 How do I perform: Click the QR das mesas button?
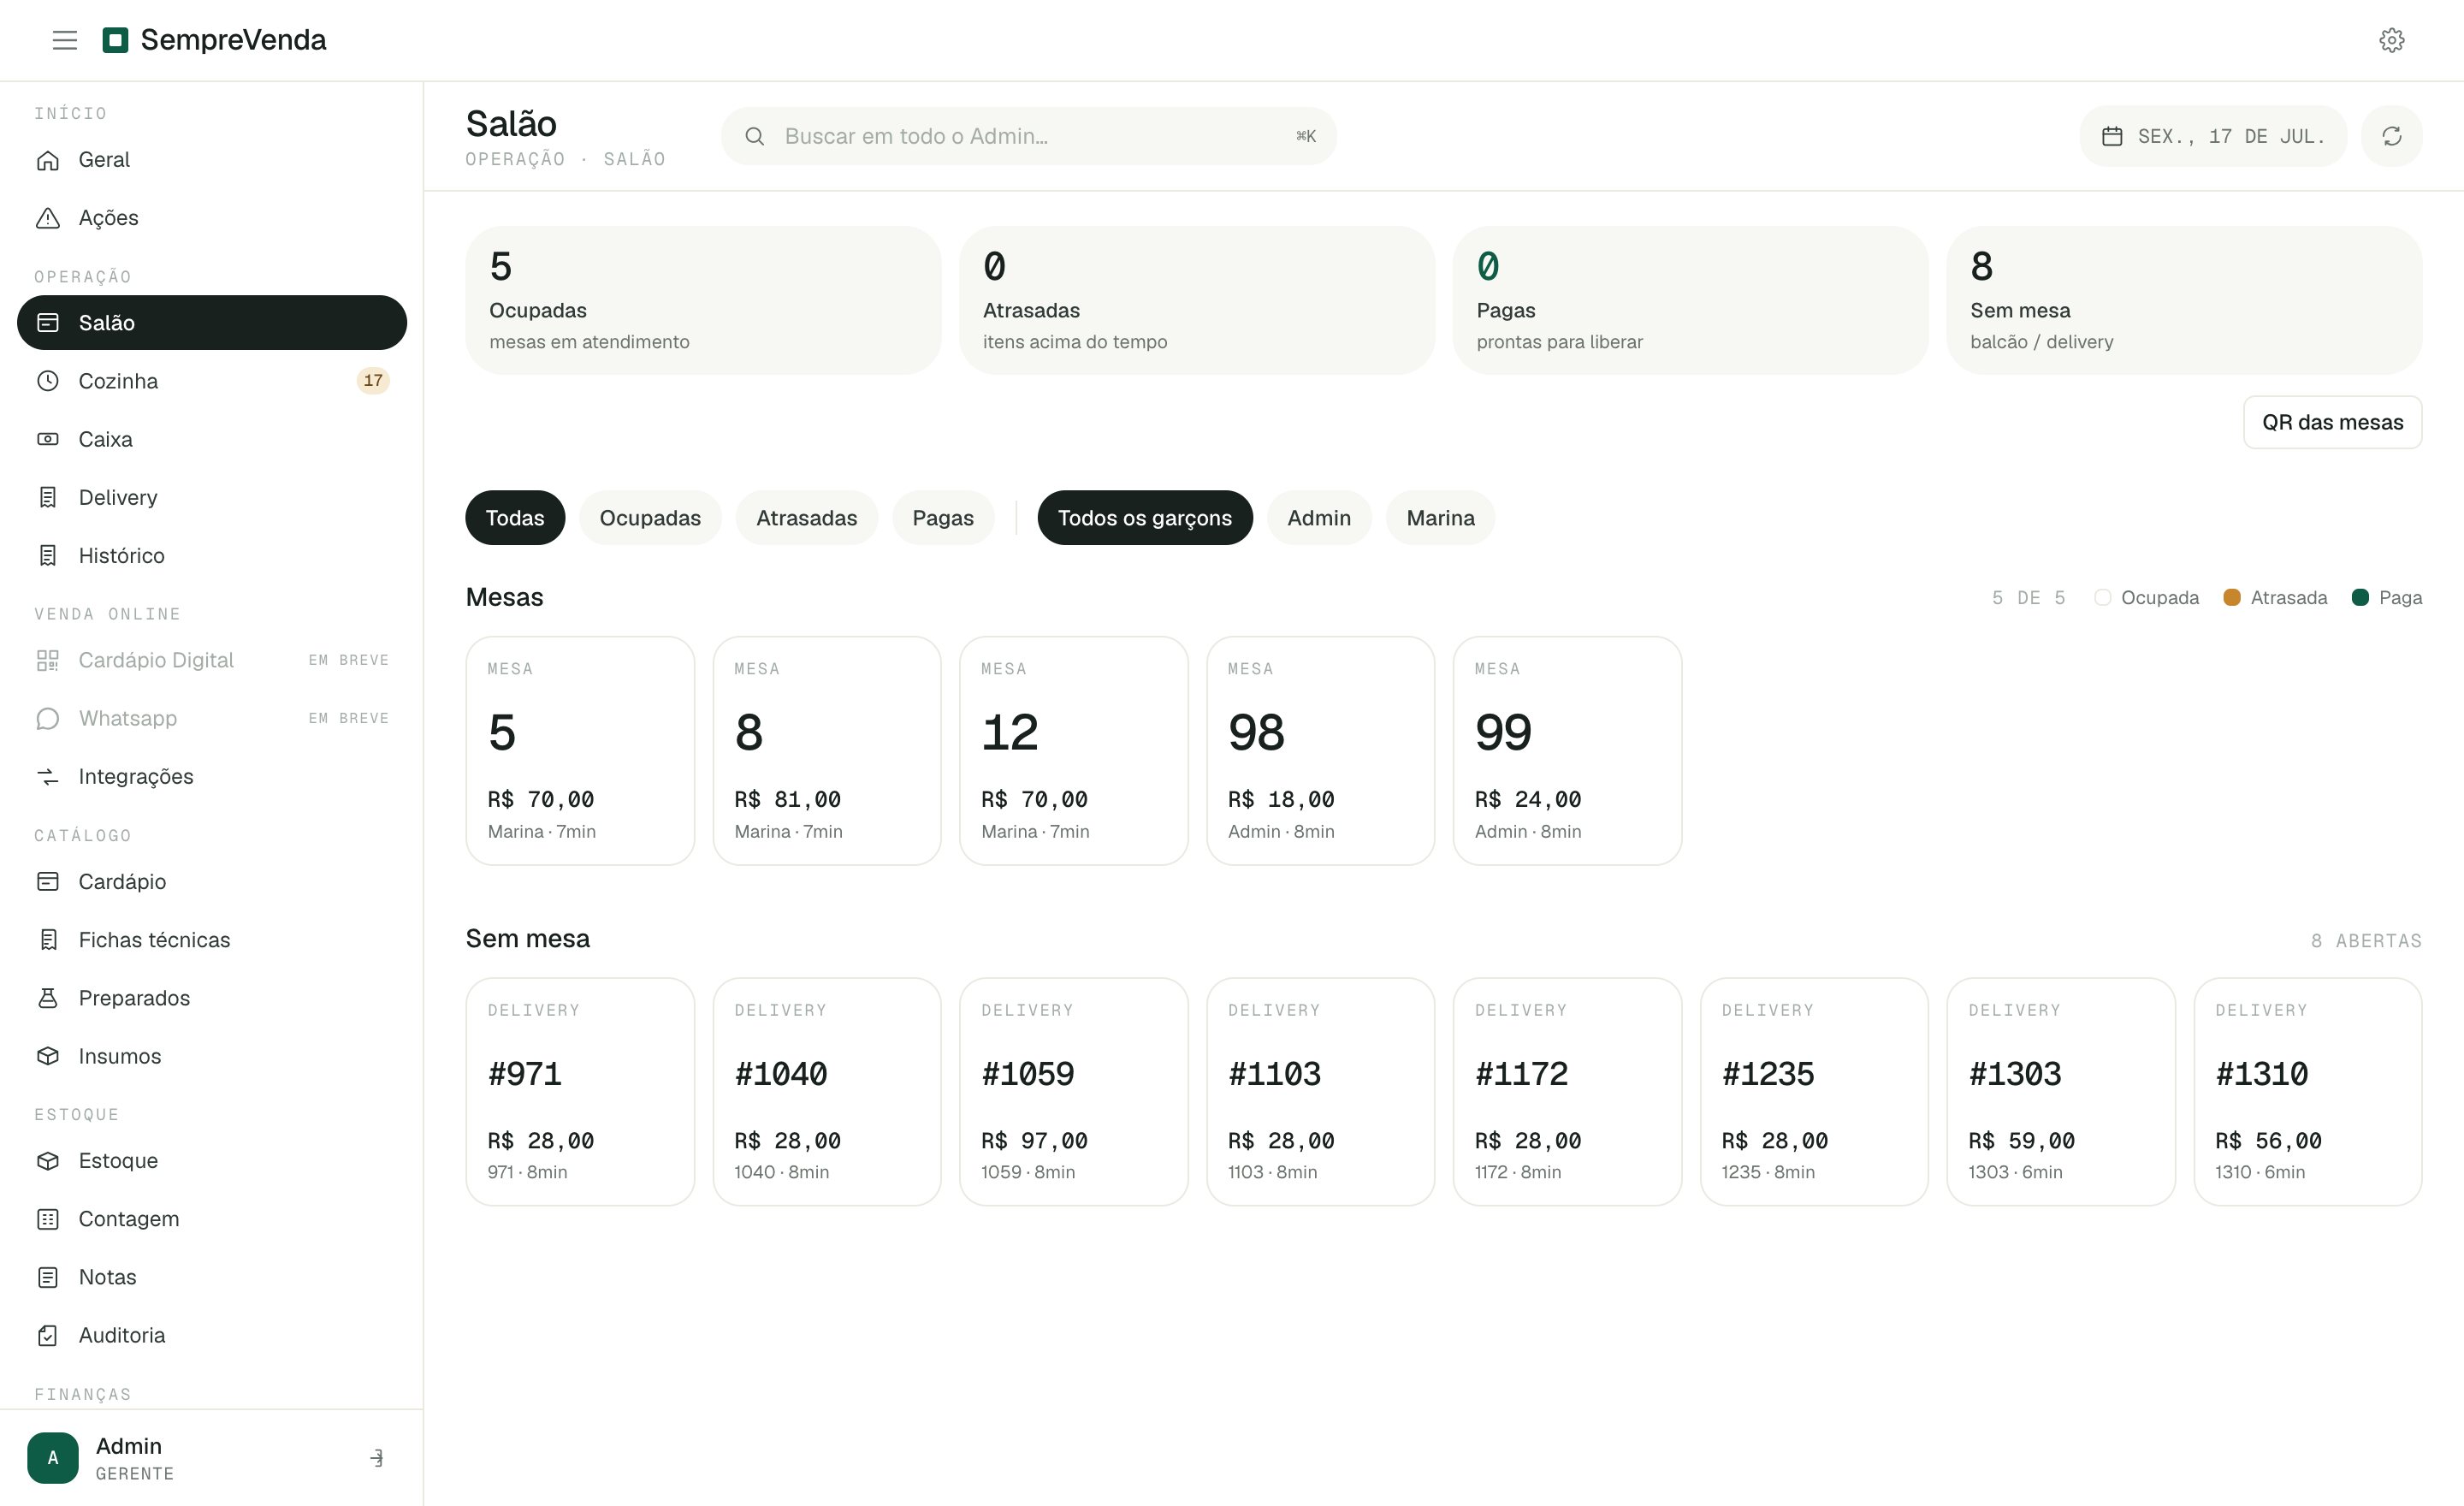coord(2332,422)
